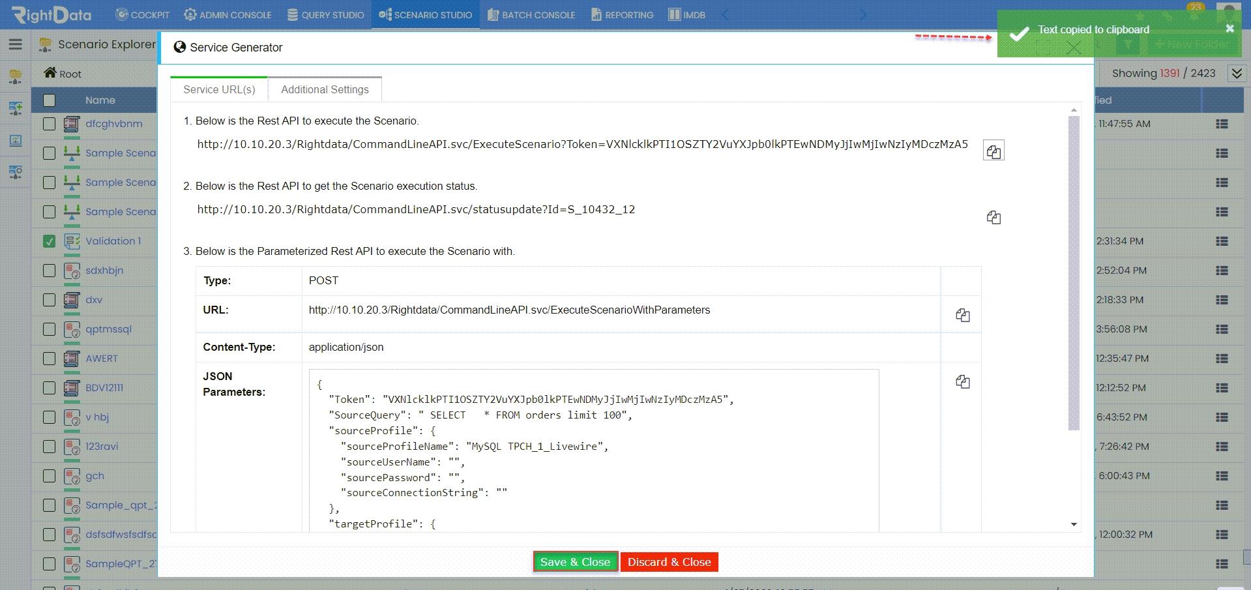1251x590 pixels.
Task: Click the RightData logo
Action: click(52, 14)
